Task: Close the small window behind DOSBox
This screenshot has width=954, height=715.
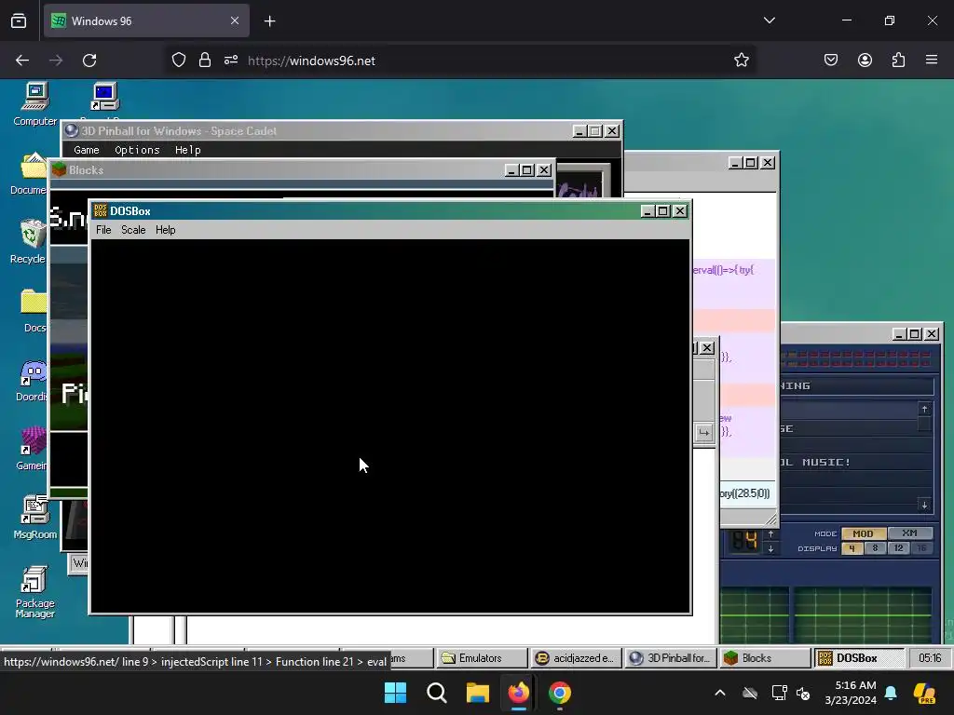Action: 707,348
